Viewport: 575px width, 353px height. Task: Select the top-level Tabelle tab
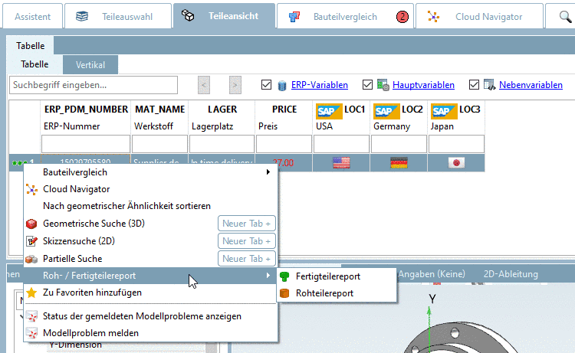pos(30,46)
